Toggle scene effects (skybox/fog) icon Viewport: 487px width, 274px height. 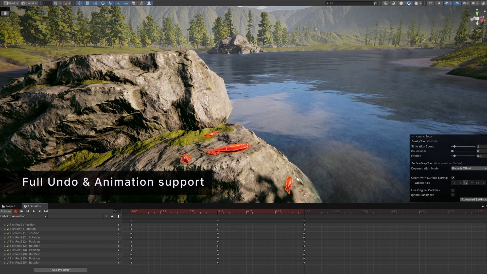click(x=446, y=3)
